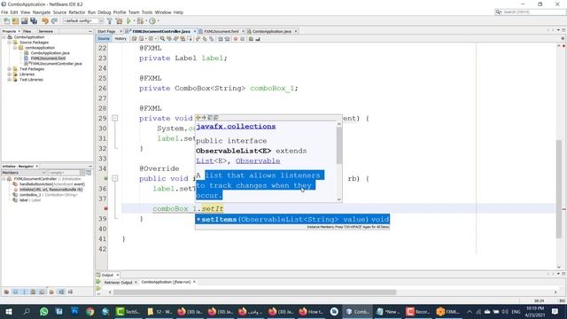Switch to the FXMLDocument.fxml editor tab

[221, 32]
